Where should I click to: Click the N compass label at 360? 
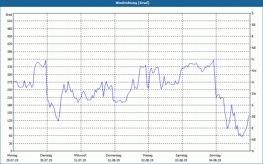pos(252,59)
